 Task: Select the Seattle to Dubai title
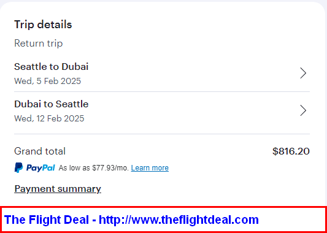pyautogui.click(x=52, y=67)
